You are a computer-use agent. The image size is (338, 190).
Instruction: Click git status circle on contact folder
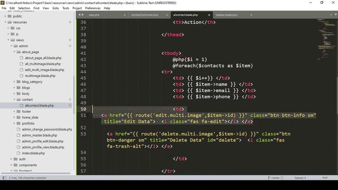[70, 100]
